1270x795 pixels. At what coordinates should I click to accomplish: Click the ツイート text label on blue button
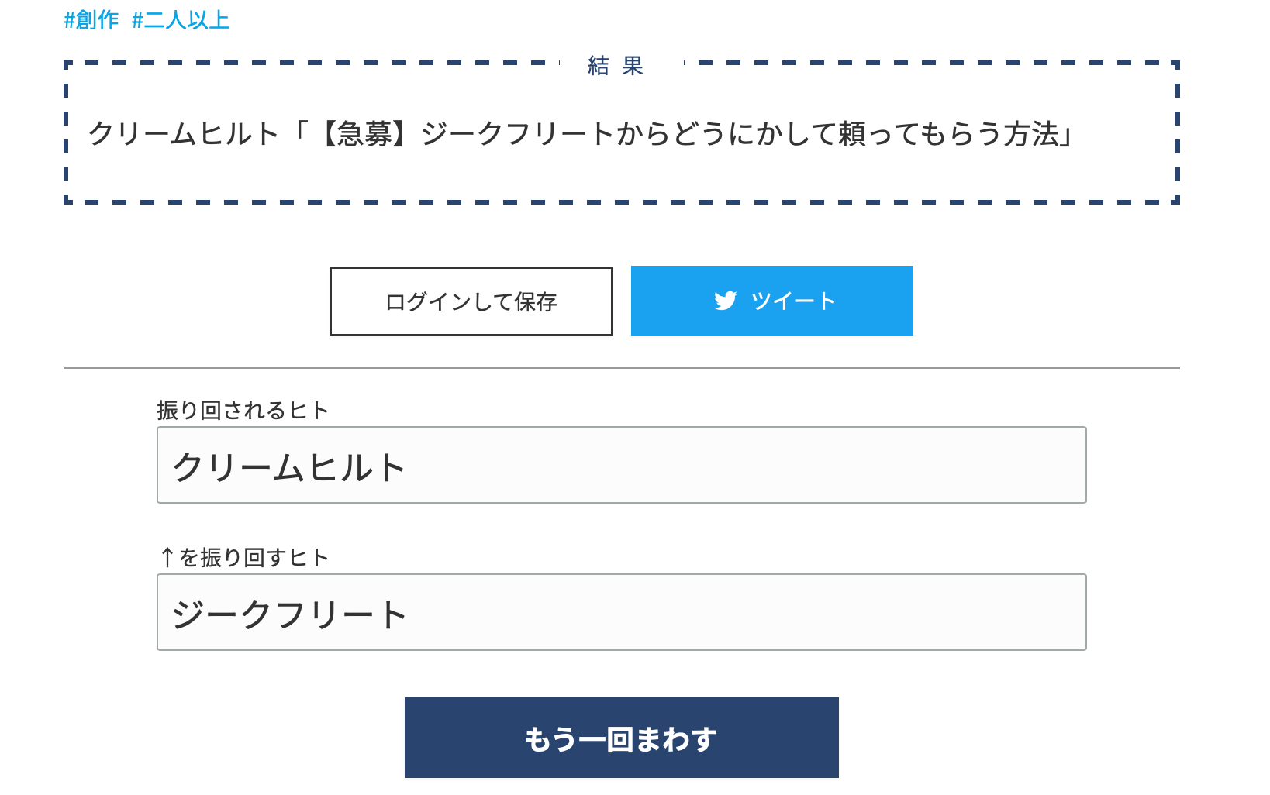pyautogui.click(x=793, y=301)
